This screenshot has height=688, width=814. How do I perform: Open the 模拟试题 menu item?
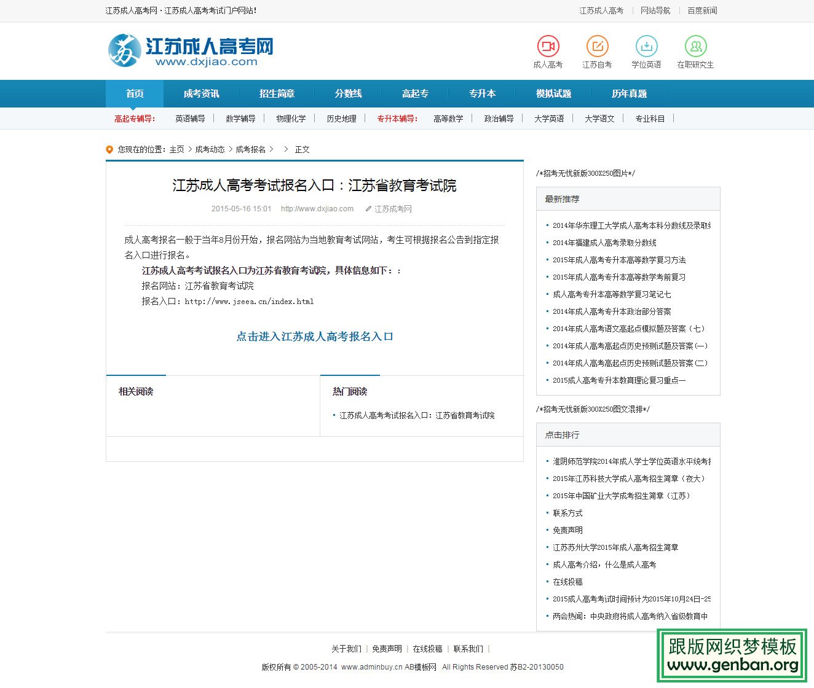(x=553, y=93)
